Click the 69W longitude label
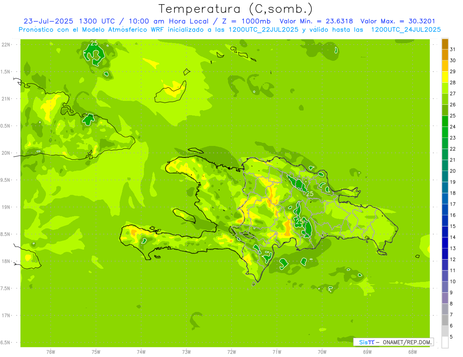 (x=367, y=352)
